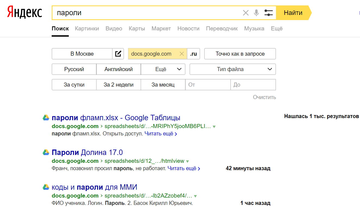Screen dimensions: 360x216
Task: Open the Тип файла dropdown
Action: tap(233, 69)
